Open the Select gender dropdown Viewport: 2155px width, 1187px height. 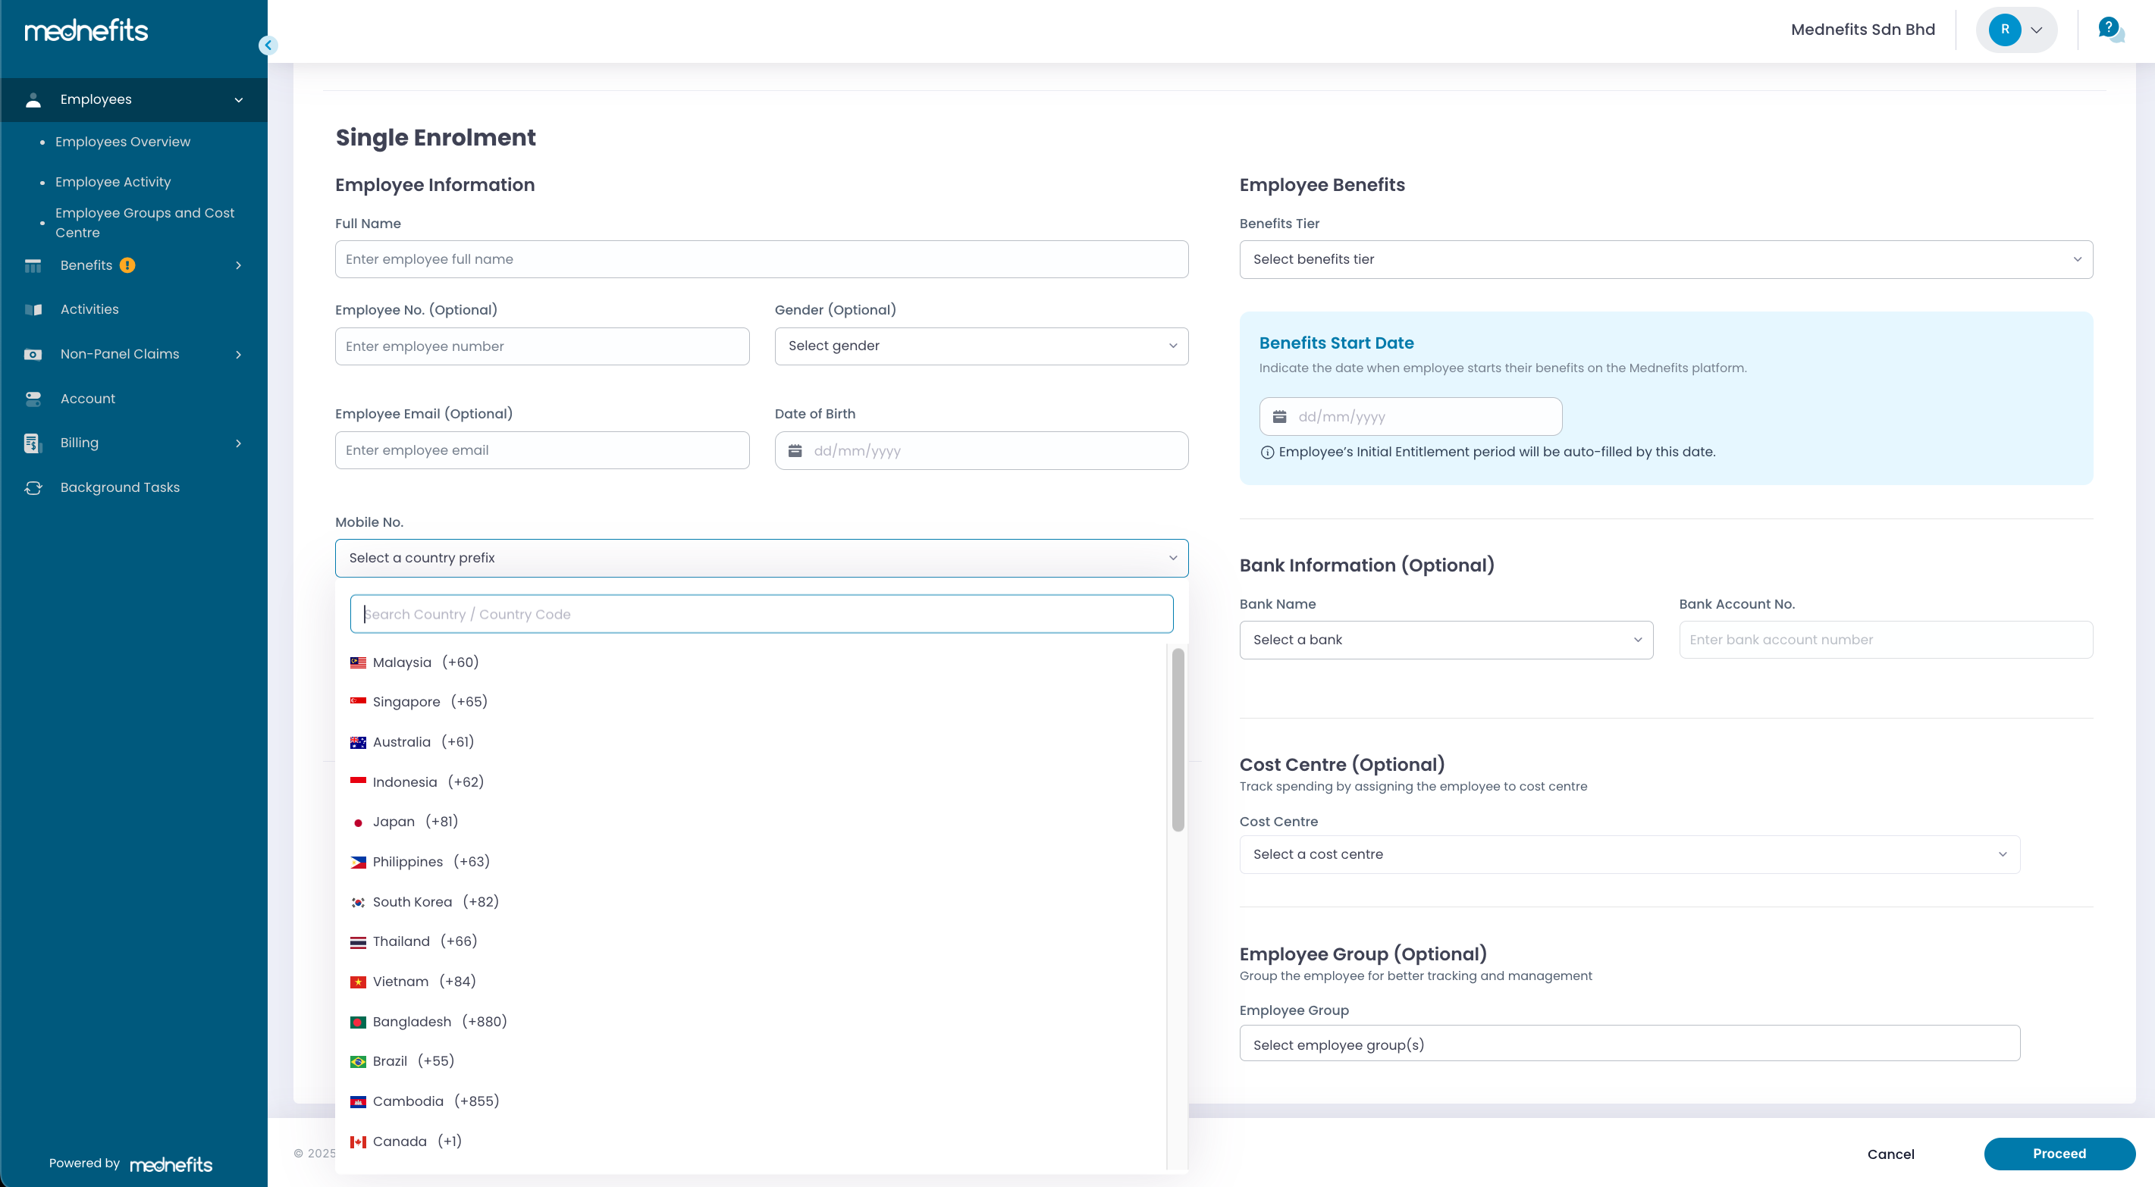(980, 346)
